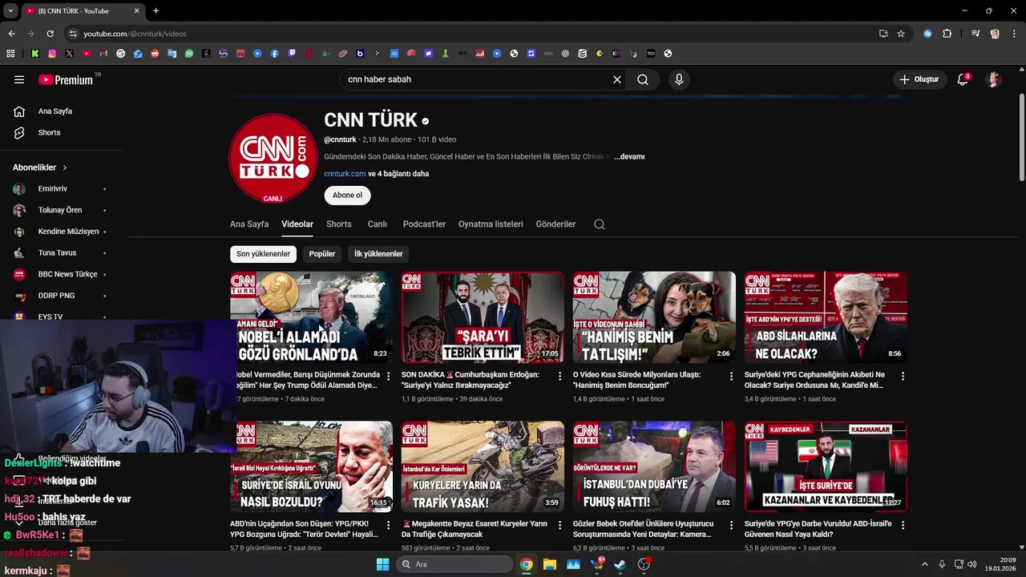Screen dimensions: 1026x577
Task: Go to the YouTube Premium logo home
Action: click(66, 79)
